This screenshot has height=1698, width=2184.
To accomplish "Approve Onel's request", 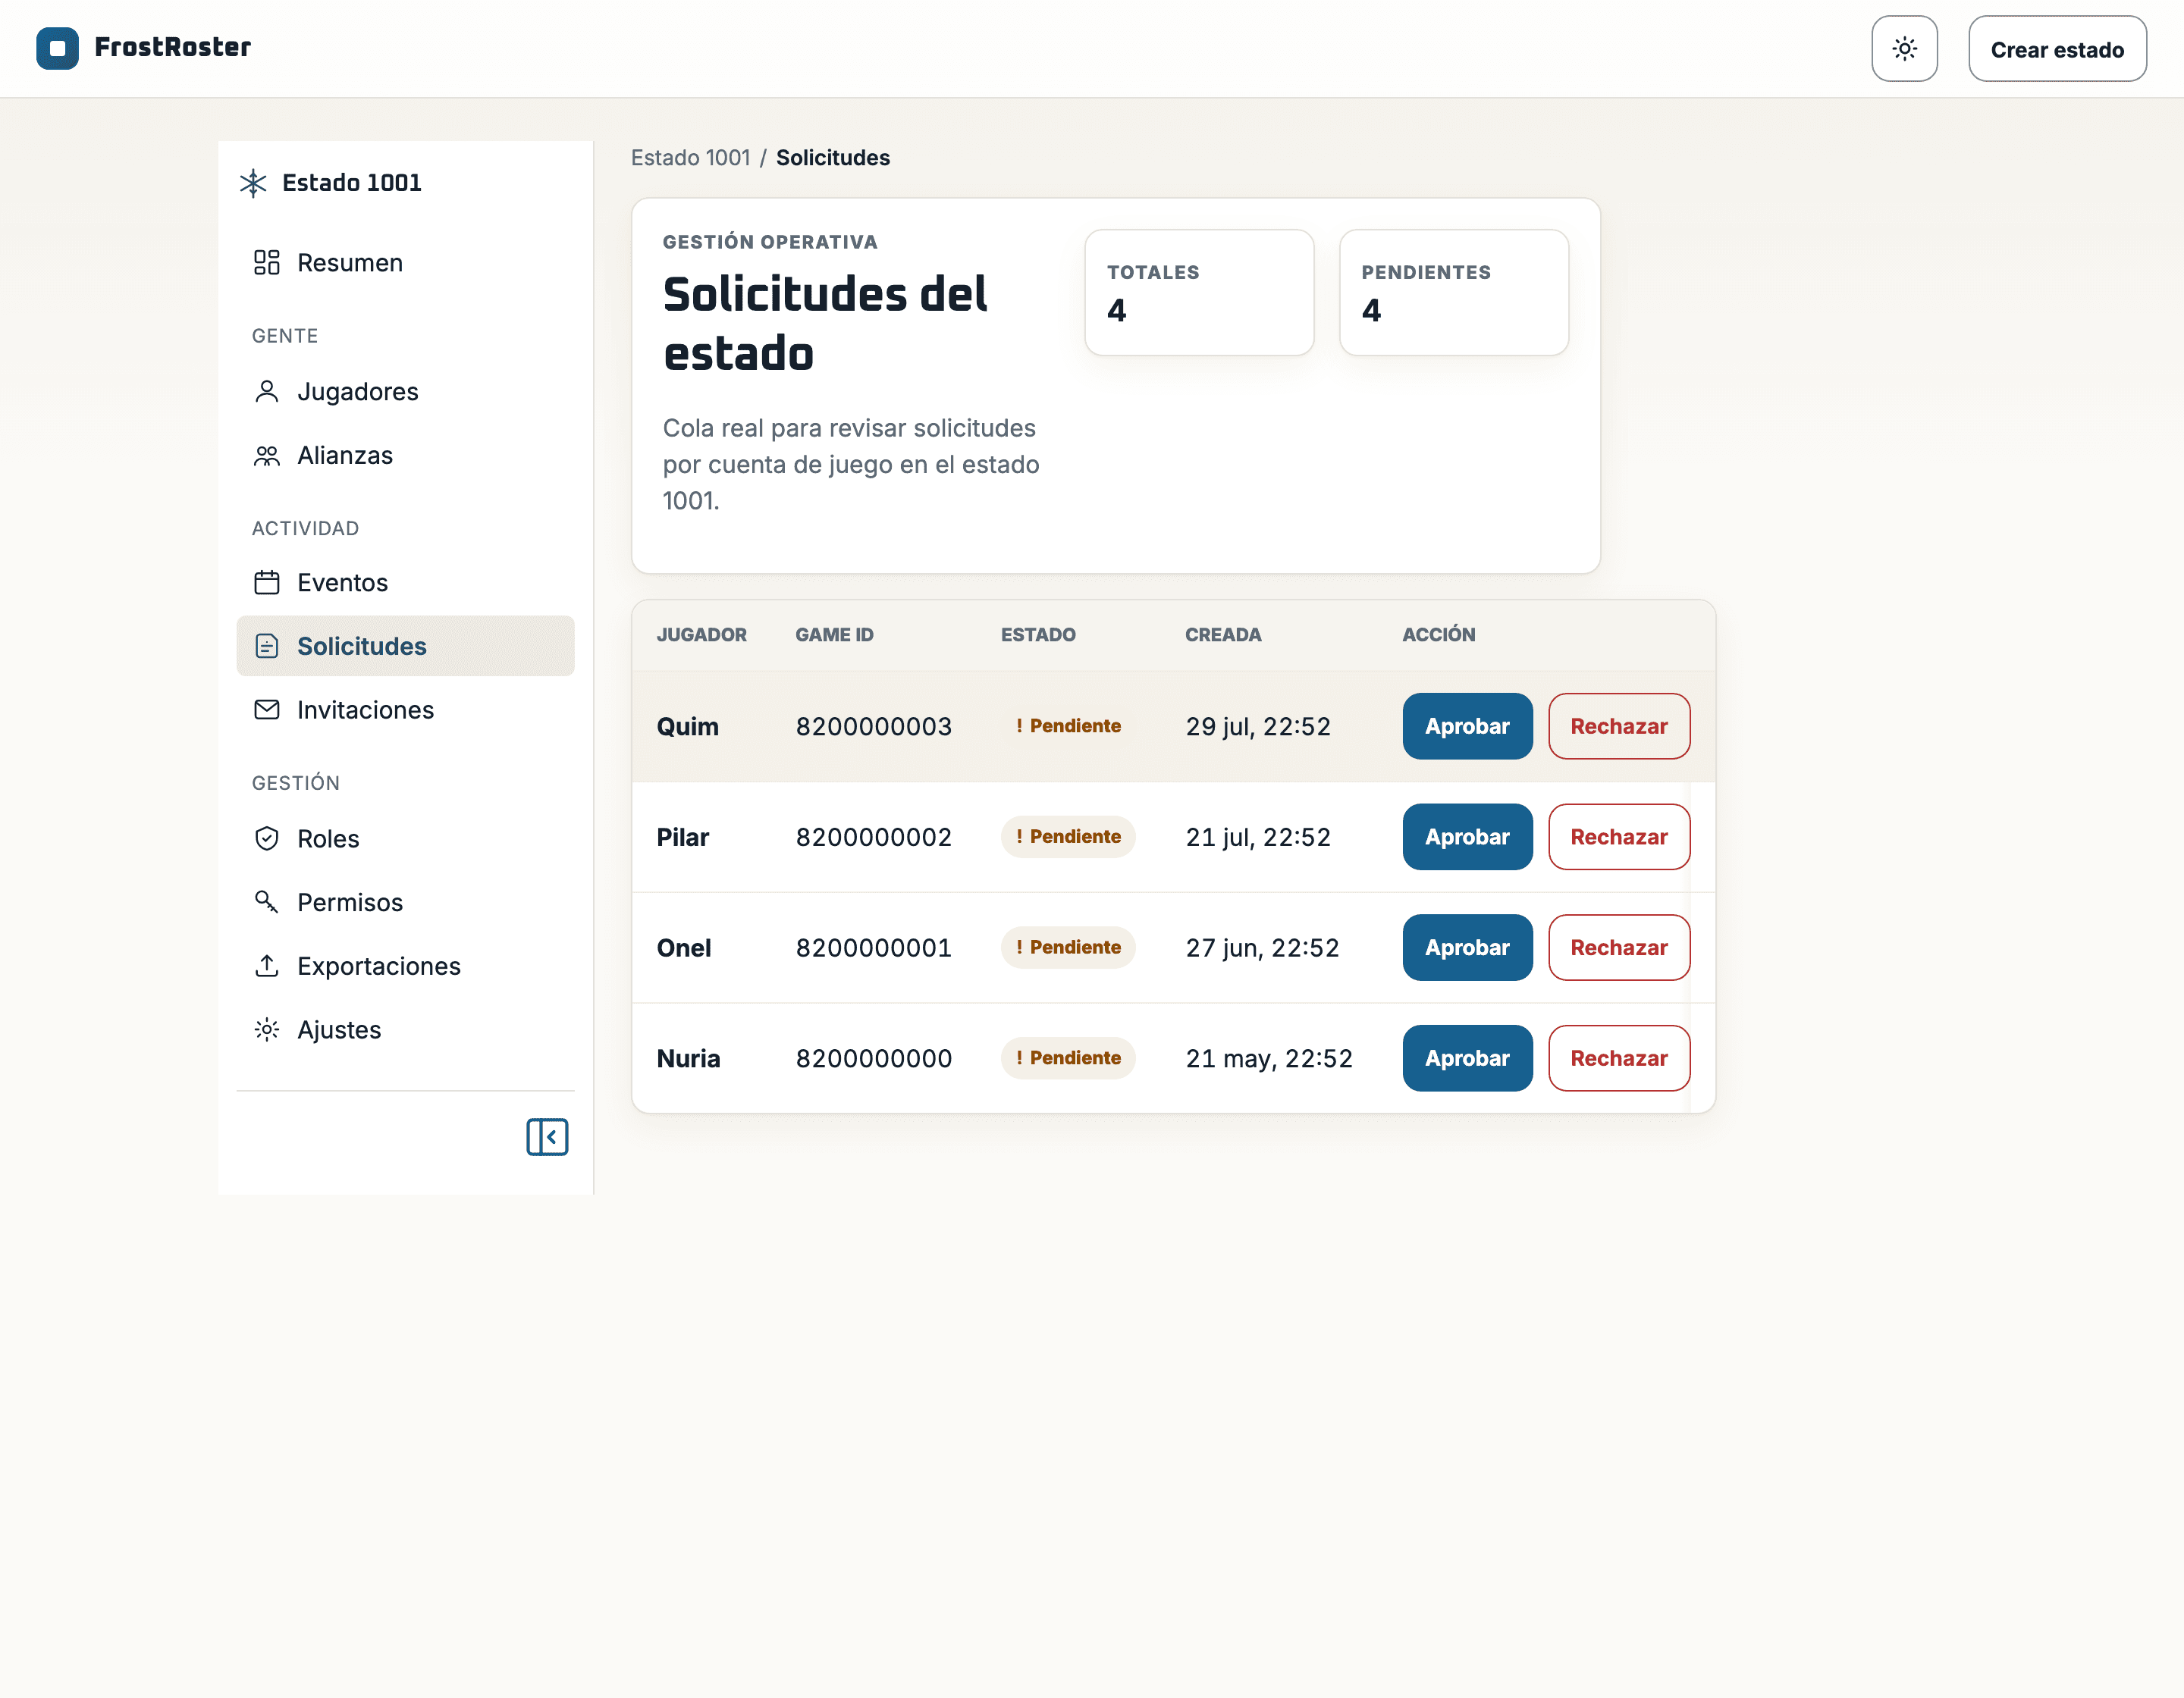I will (x=1467, y=948).
